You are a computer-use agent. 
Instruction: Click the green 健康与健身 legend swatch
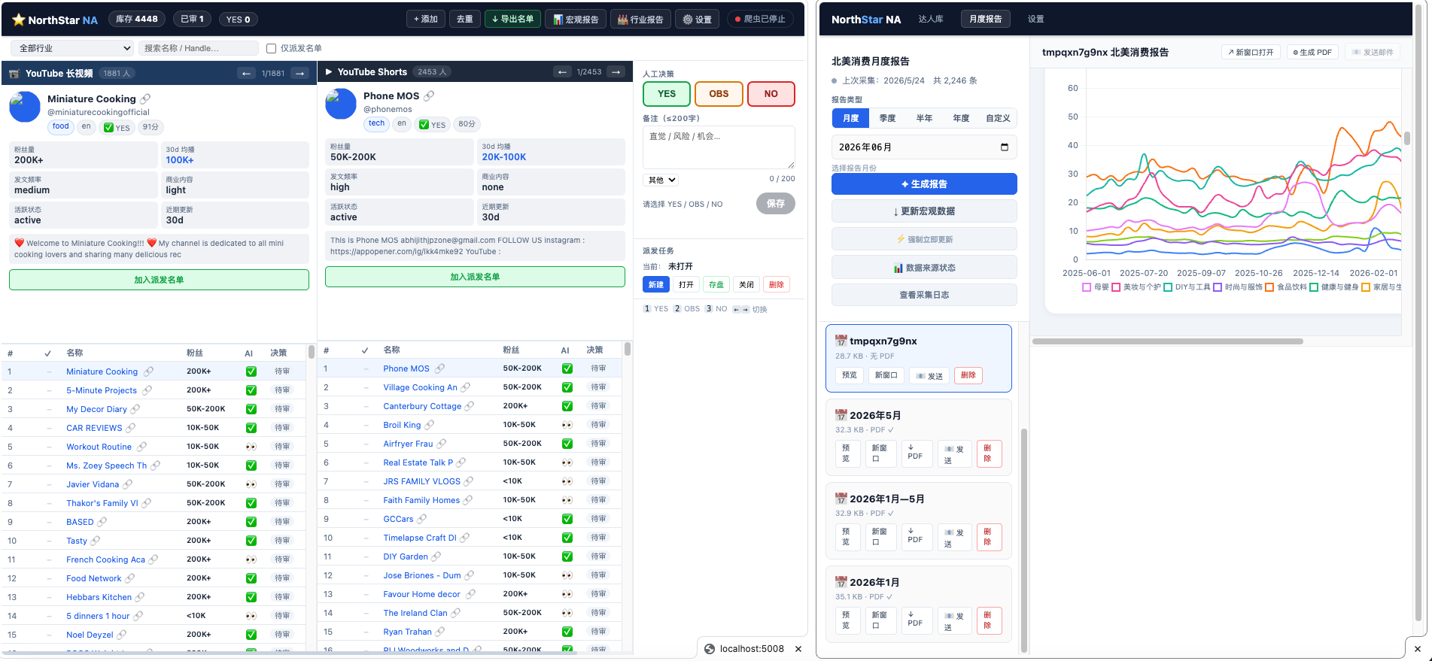[x=1314, y=287]
